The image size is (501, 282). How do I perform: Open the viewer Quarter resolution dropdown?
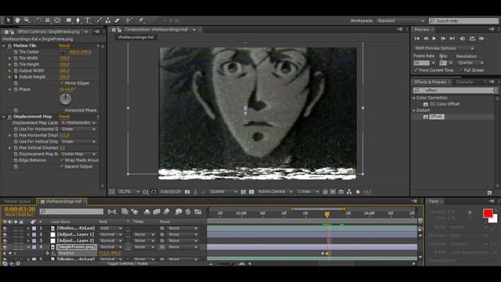(x=223, y=191)
